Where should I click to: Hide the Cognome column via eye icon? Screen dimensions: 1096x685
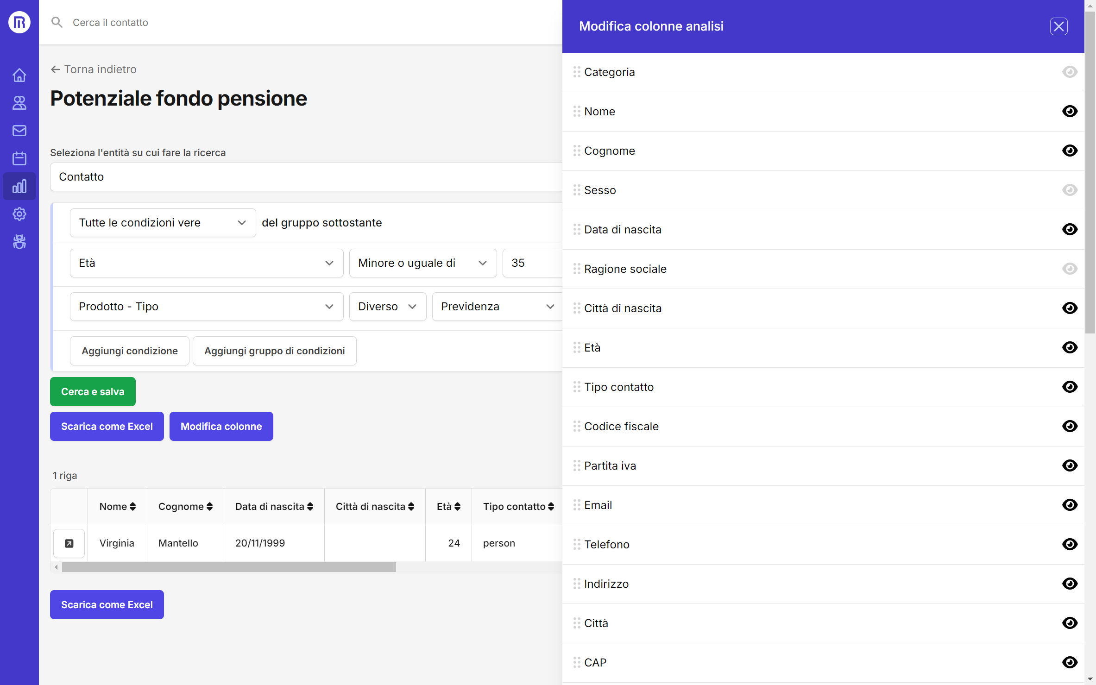[1070, 151]
